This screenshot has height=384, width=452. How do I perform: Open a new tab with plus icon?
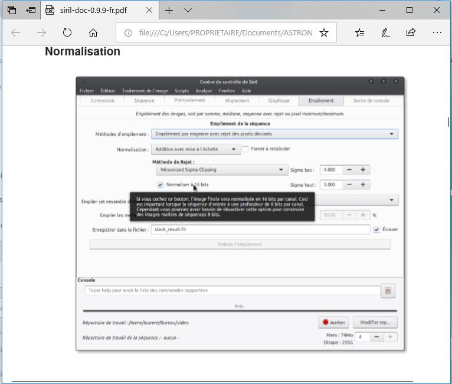tap(169, 11)
